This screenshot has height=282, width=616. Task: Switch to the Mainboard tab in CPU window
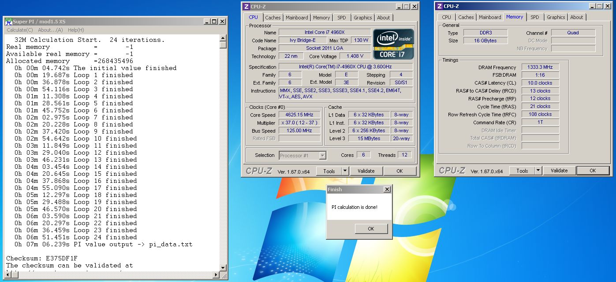(297, 18)
